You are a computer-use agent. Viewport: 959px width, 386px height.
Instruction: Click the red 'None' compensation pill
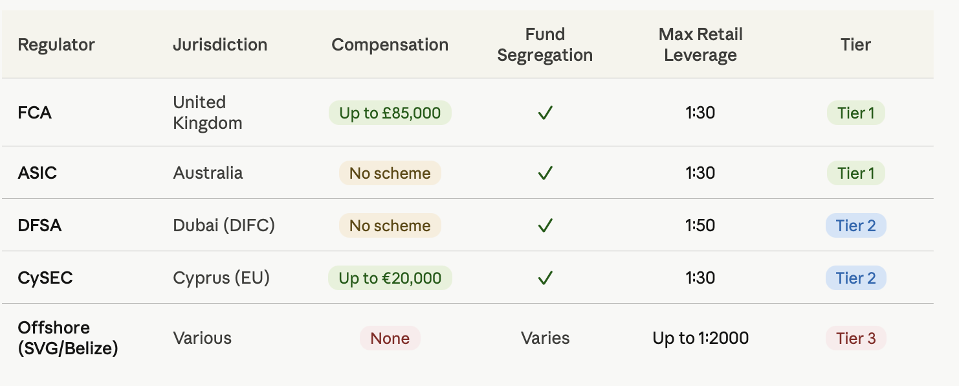[390, 338]
